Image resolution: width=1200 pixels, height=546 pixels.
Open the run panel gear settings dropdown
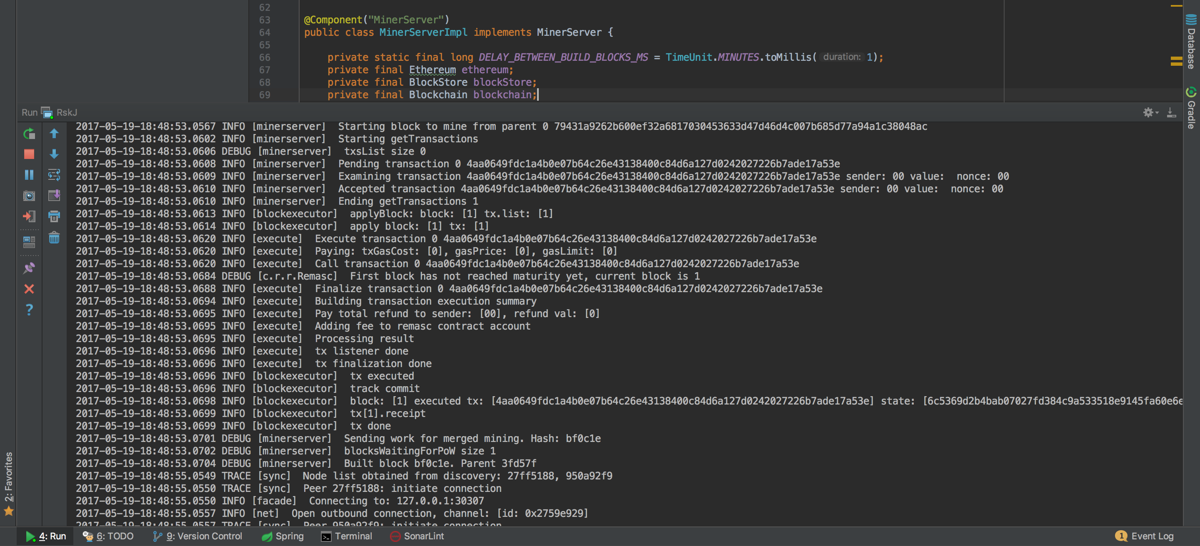pyautogui.click(x=1150, y=112)
